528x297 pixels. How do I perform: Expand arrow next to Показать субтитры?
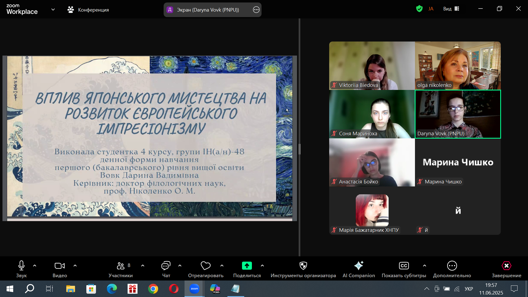click(x=425, y=266)
